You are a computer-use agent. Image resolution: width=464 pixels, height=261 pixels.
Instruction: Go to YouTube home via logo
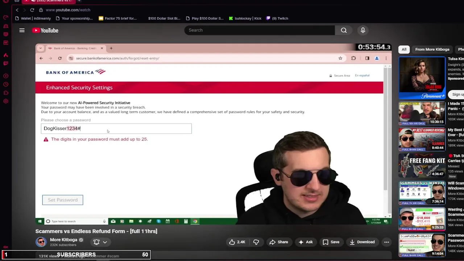click(x=45, y=30)
